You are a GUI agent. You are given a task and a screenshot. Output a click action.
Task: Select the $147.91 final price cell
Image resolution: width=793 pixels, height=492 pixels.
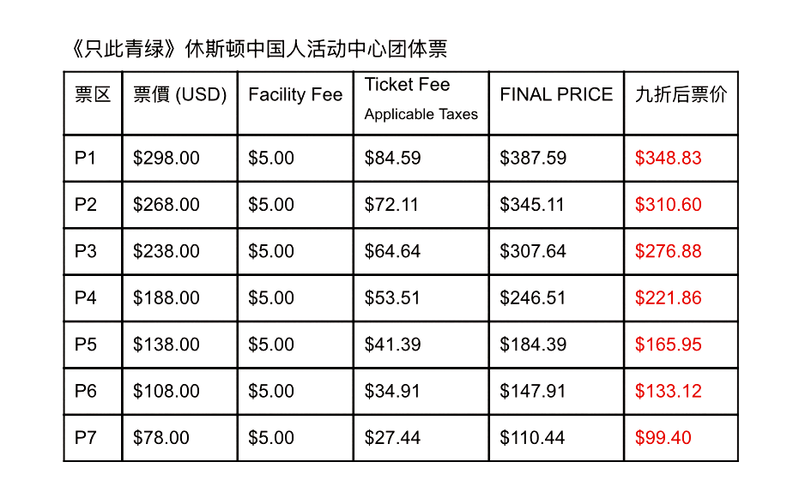point(533,391)
